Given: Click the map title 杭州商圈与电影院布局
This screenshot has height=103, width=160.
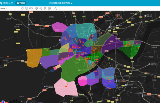Looking at the screenshot, I should 59,3.
